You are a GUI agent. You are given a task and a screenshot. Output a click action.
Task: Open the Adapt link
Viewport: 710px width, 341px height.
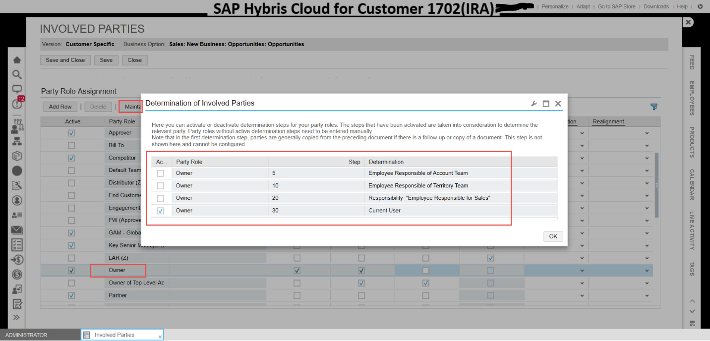pos(583,6)
